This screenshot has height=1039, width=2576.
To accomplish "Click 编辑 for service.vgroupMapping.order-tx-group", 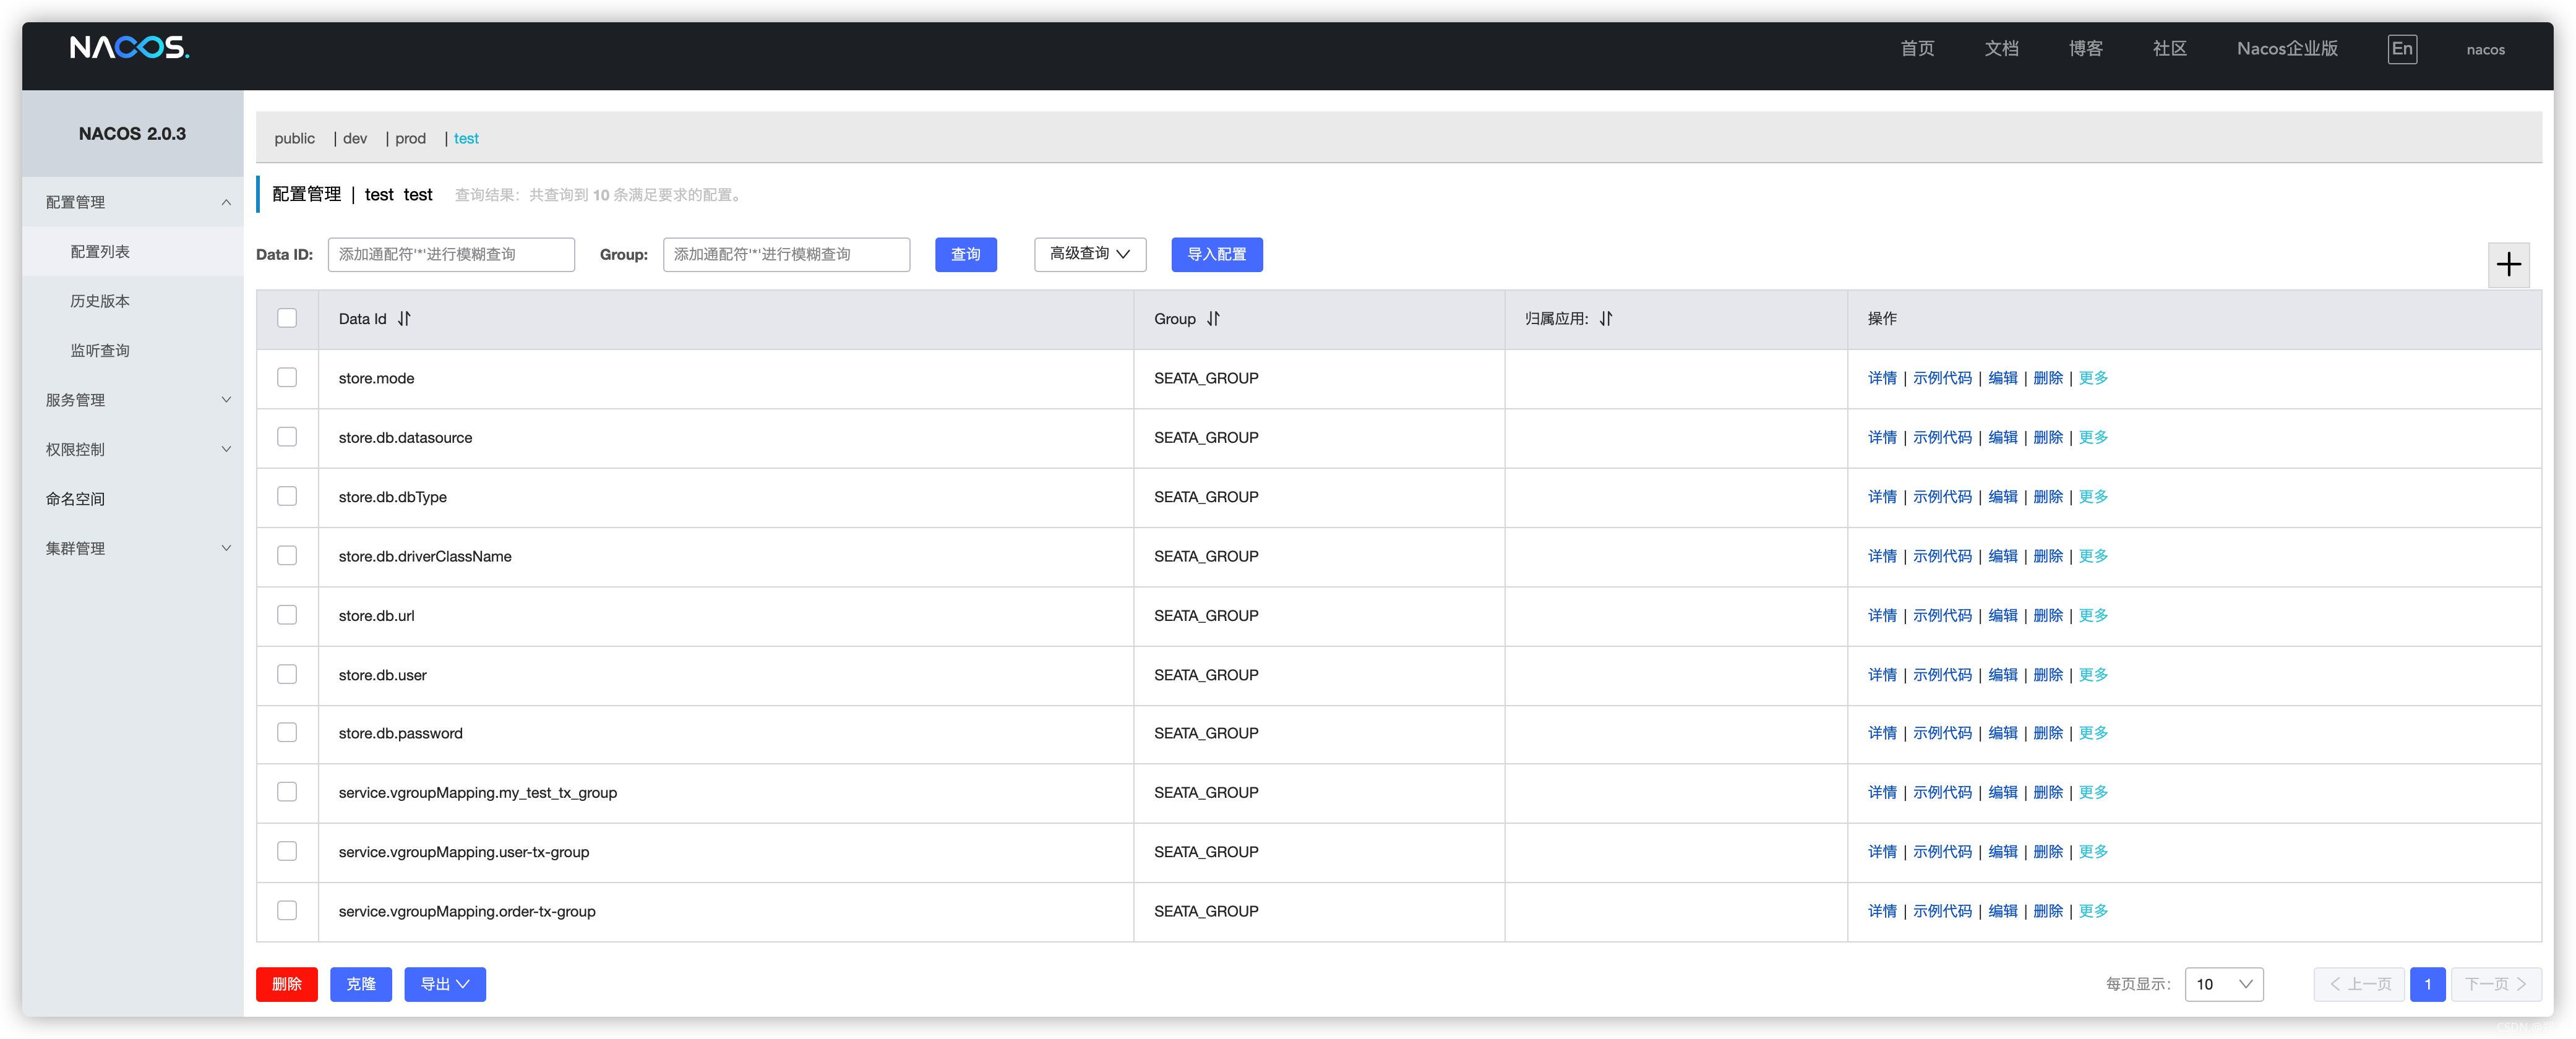I will pos(2002,911).
